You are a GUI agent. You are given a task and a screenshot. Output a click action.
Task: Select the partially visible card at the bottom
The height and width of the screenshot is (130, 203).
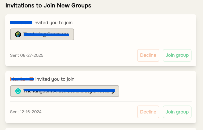coord(101,129)
